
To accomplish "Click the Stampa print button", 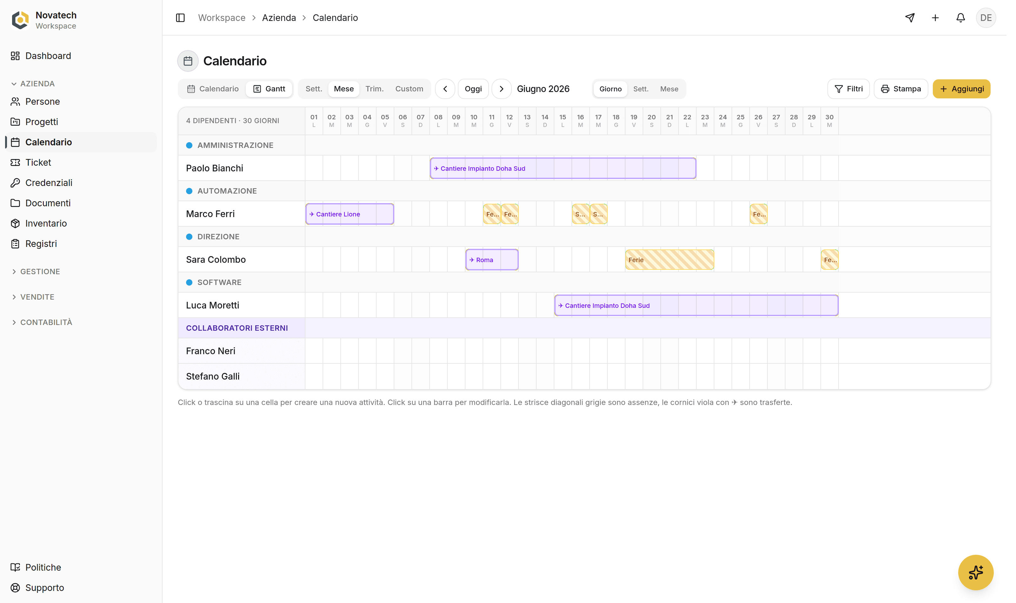I will [x=901, y=89].
